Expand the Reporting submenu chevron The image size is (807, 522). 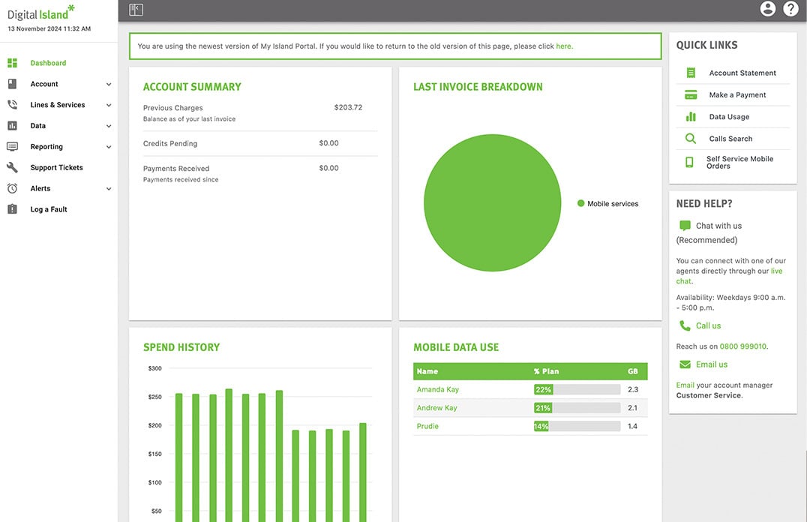point(109,147)
